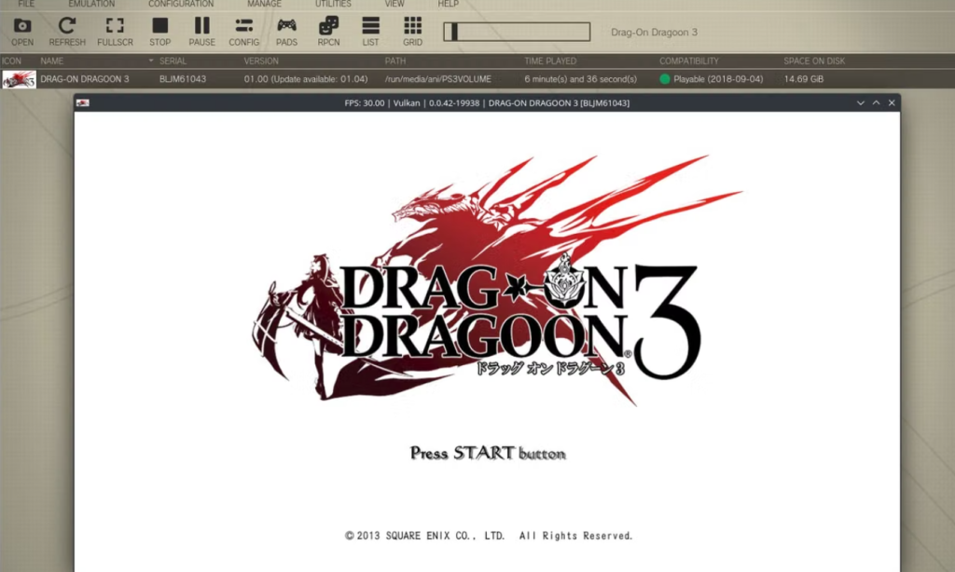955x572 pixels.
Task: Minimize the game window with down chevron
Action: pos(861,102)
